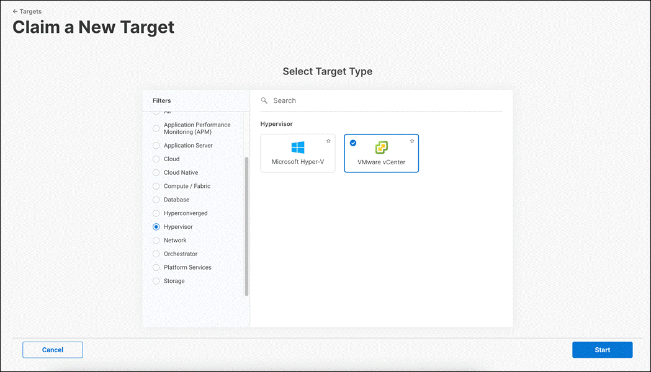Click the Windows logo on the Hyper-V card

click(298, 148)
